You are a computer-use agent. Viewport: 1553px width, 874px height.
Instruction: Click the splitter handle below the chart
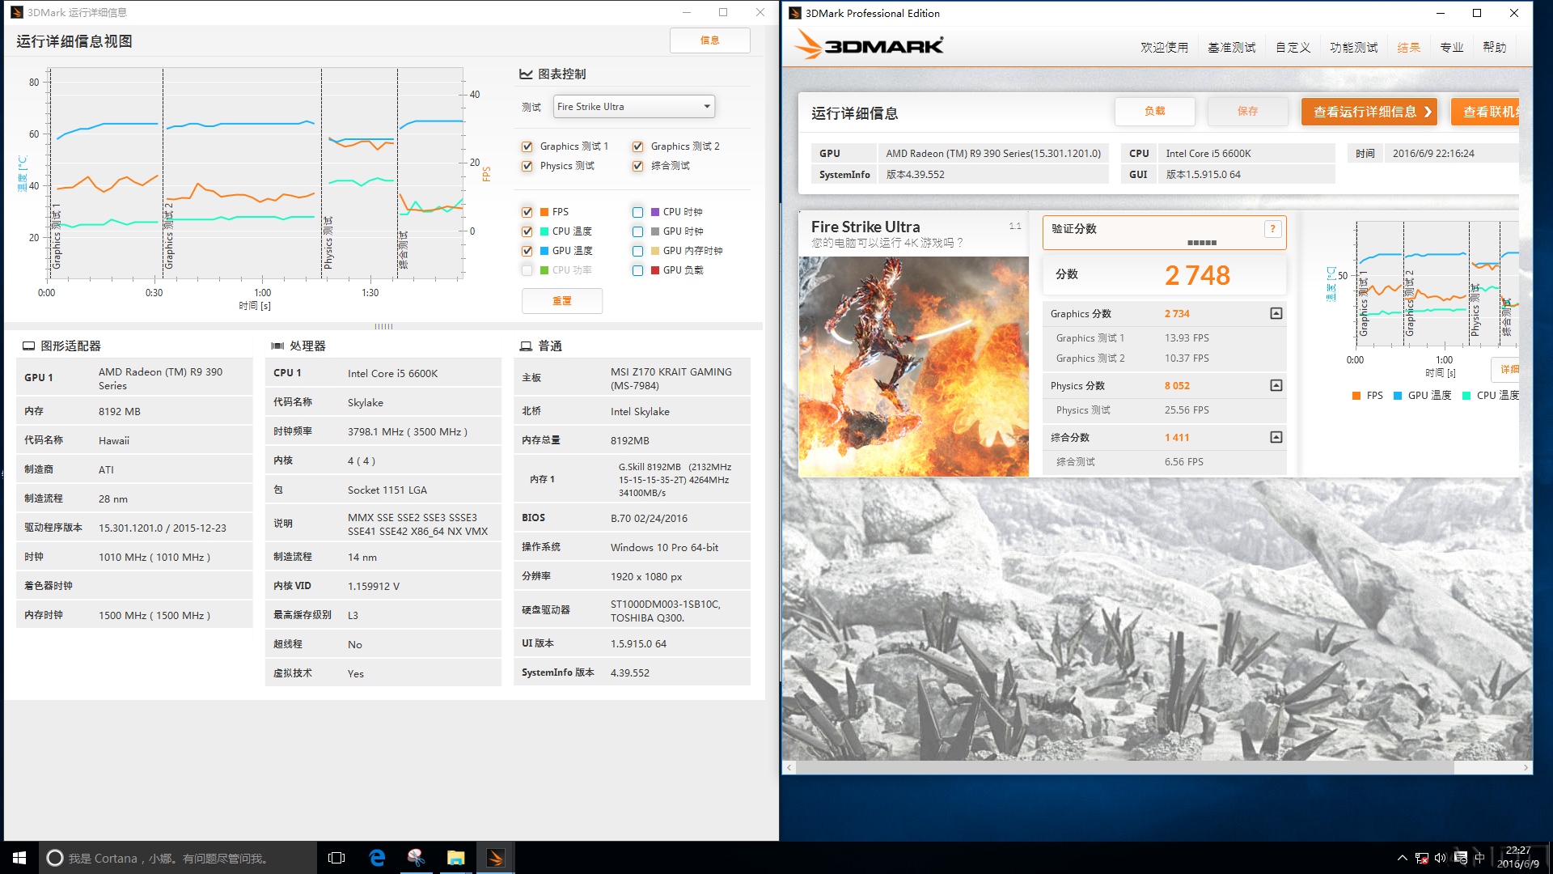(383, 327)
